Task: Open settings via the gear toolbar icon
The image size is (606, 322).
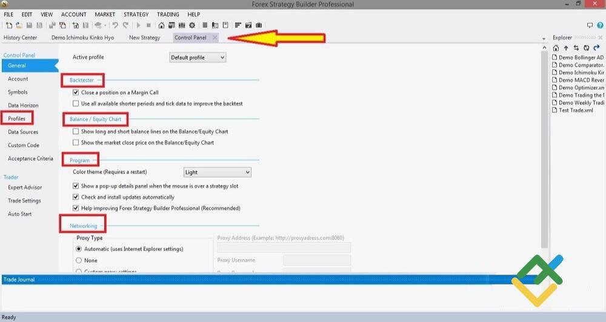Action: [192, 25]
